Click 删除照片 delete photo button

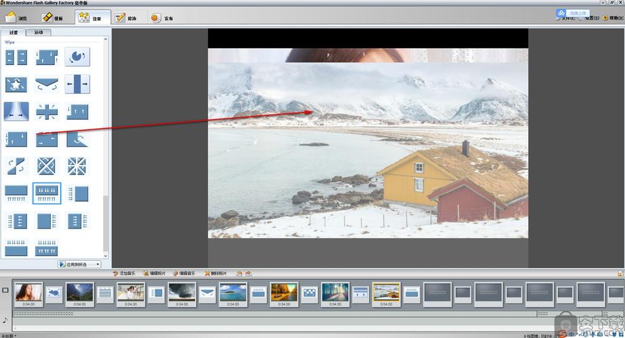[215, 273]
